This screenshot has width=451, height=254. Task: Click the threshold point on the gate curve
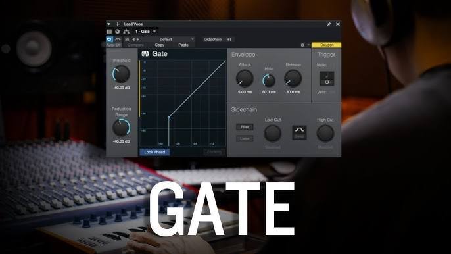point(169,117)
